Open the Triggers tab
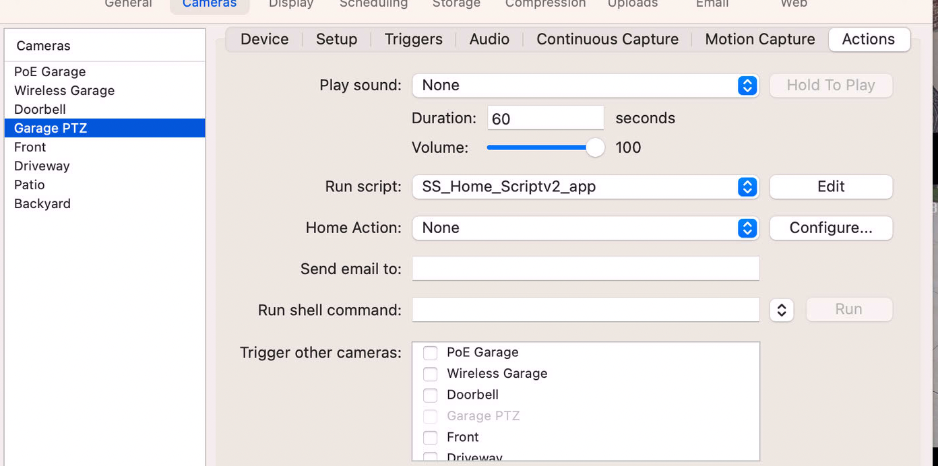Viewport: 938px width, 466px height. point(413,39)
